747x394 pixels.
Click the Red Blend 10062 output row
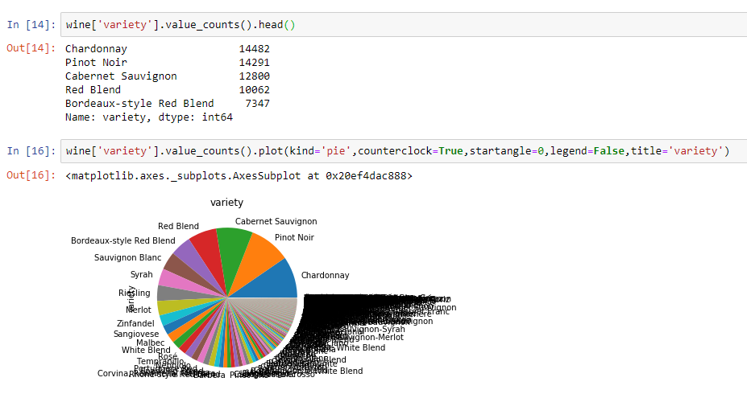tap(168, 90)
